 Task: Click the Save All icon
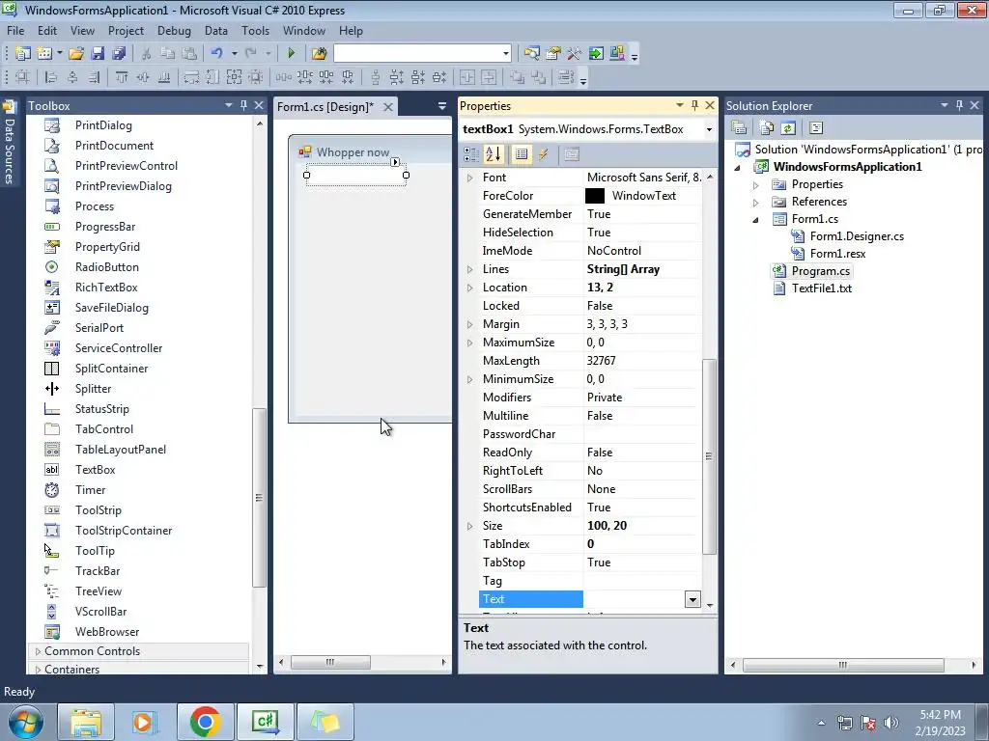click(119, 54)
